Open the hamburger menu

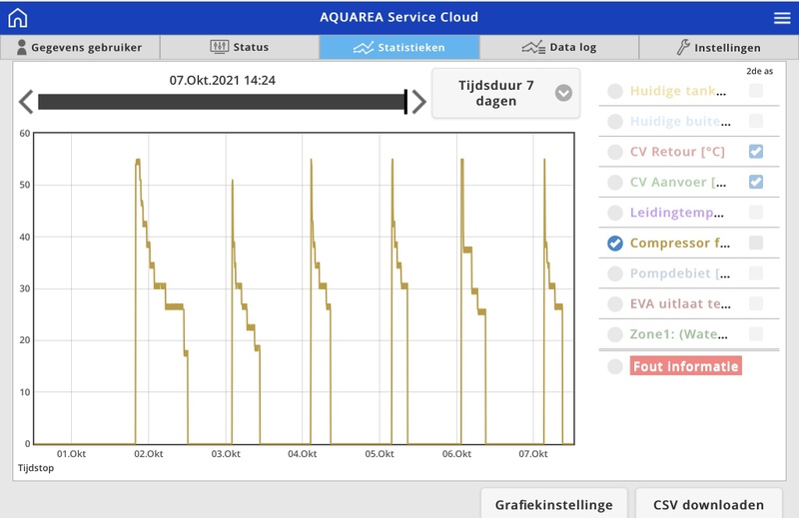pyautogui.click(x=781, y=17)
